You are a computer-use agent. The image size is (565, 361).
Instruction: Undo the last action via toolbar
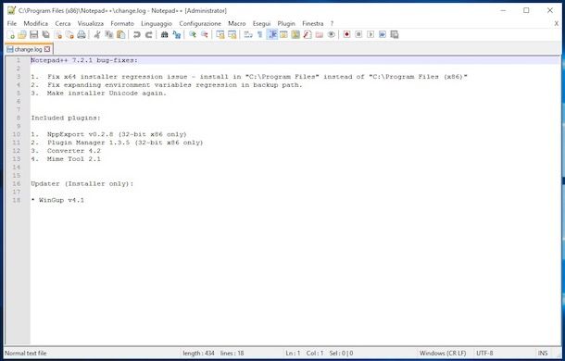(136, 34)
